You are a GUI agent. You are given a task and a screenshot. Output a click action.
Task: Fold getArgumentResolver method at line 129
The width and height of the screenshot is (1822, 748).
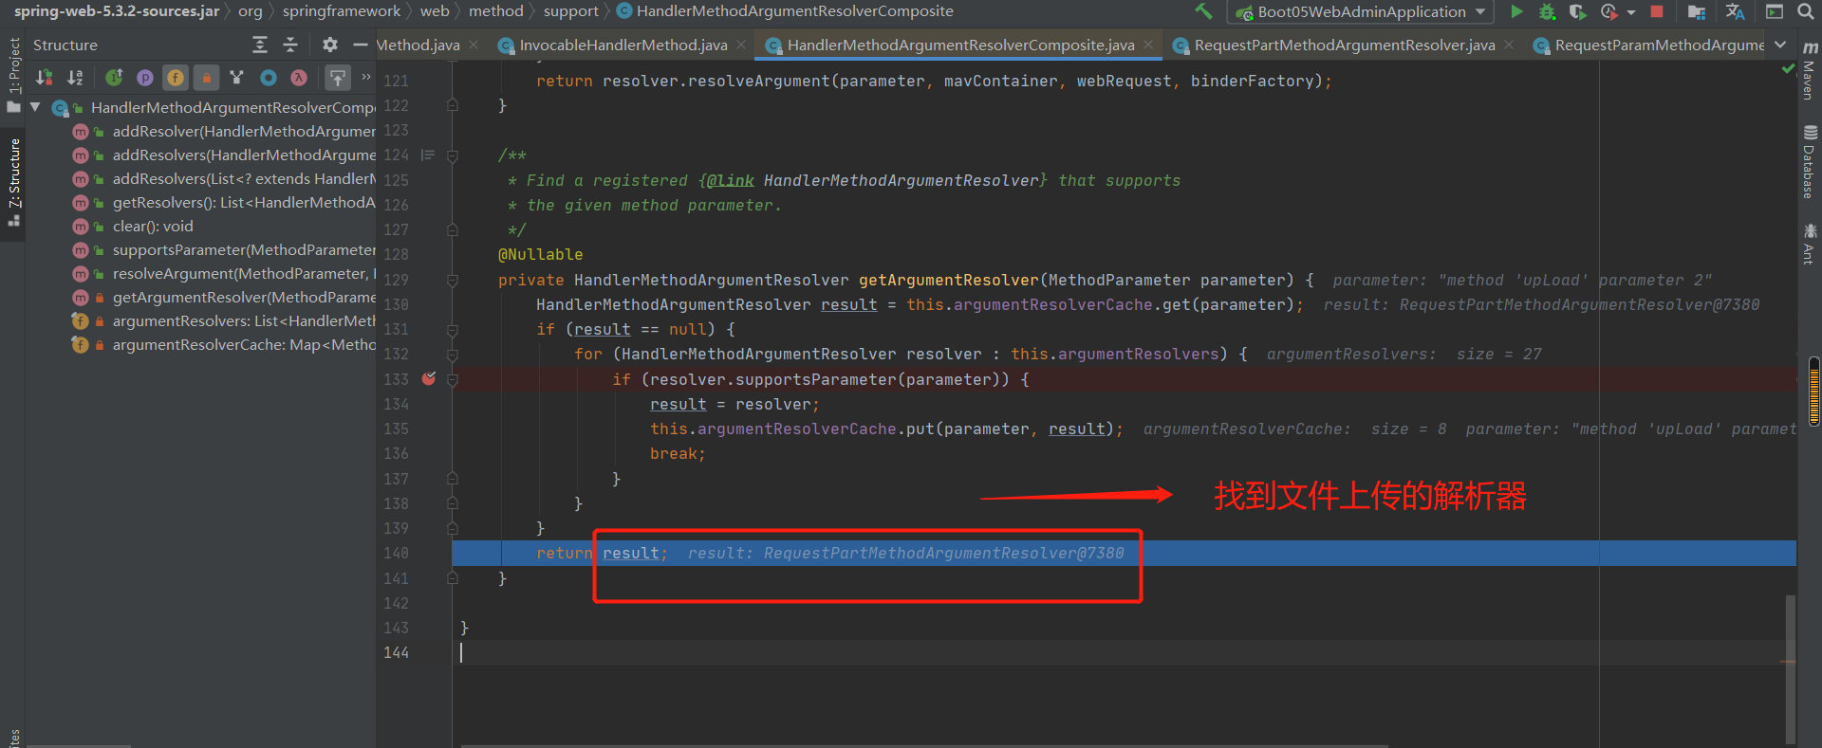(453, 280)
